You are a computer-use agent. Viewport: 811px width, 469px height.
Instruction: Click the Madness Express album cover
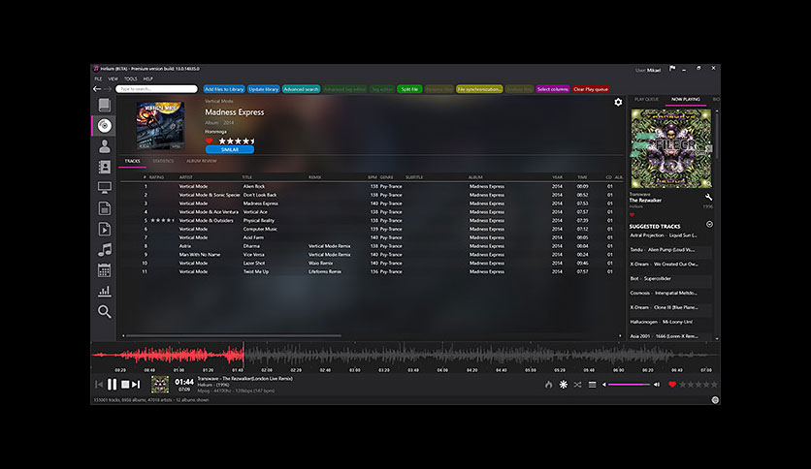tap(160, 126)
